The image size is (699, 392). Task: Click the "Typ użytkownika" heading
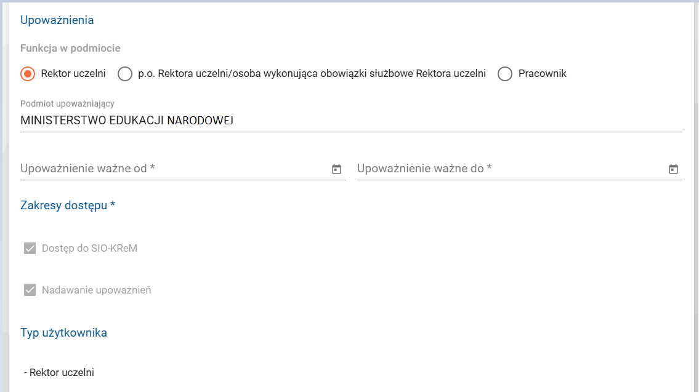(x=64, y=332)
